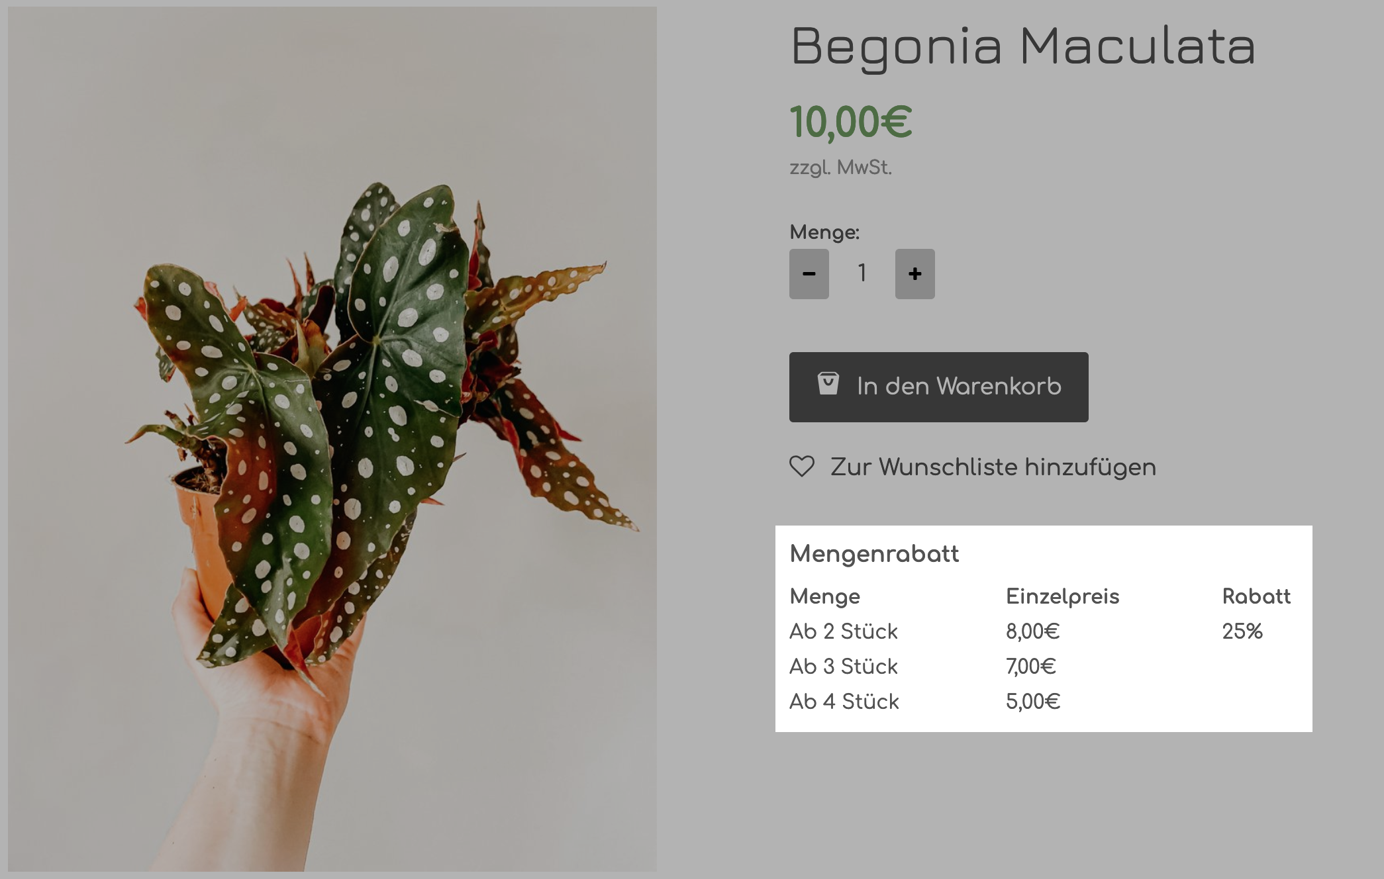The image size is (1384, 879).
Task: Select the 'Ab 4 Stück' discount row
Action: coord(844,702)
